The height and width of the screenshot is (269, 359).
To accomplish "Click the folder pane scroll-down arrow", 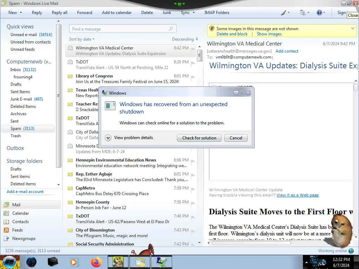I will click(59, 185).
